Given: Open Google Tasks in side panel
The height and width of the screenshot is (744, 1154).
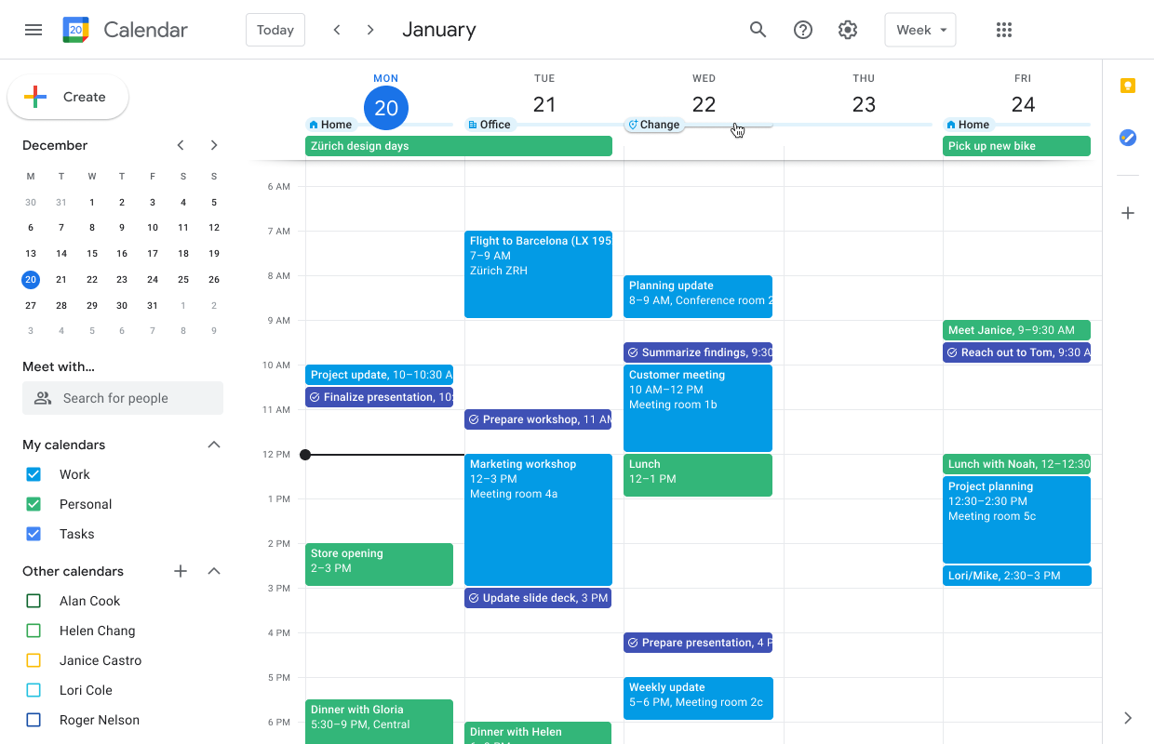Looking at the screenshot, I should point(1128,138).
